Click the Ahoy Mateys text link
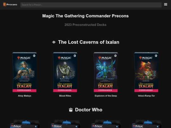Image resolution: width=171 pixels, height=128 pixels. (x=24, y=96)
